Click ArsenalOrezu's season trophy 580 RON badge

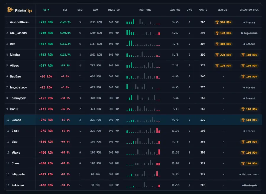tap(223, 22)
